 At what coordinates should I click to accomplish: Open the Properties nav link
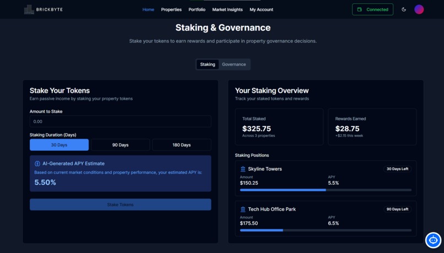click(x=171, y=9)
